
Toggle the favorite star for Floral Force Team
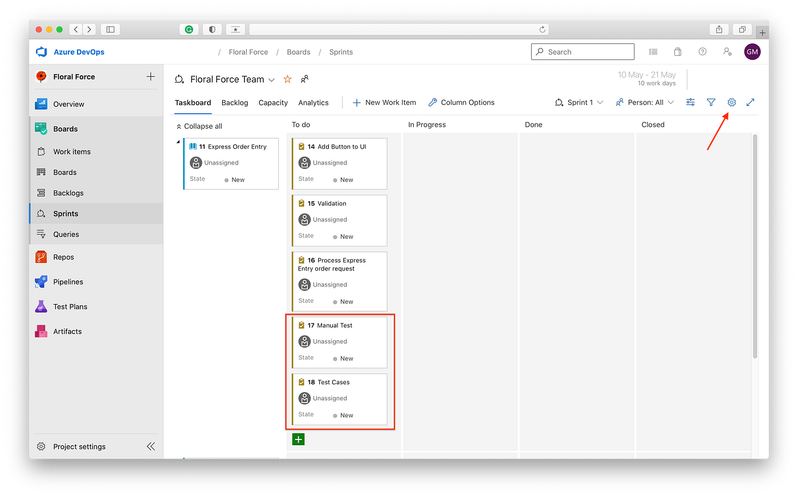tap(287, 79)
